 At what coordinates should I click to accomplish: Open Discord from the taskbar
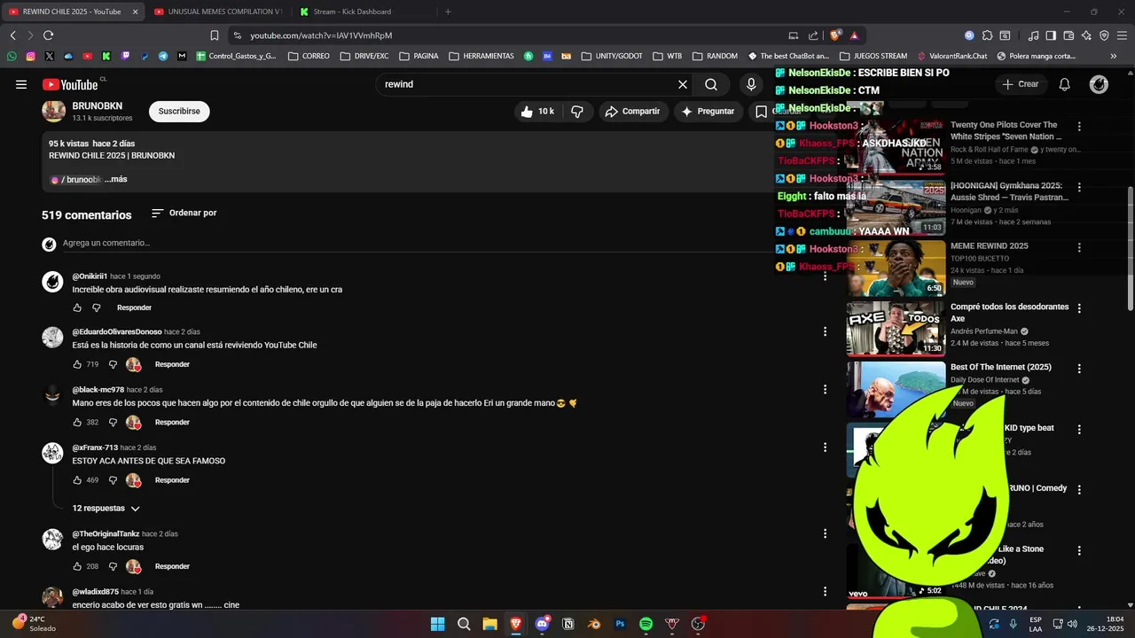pos(542,624)
